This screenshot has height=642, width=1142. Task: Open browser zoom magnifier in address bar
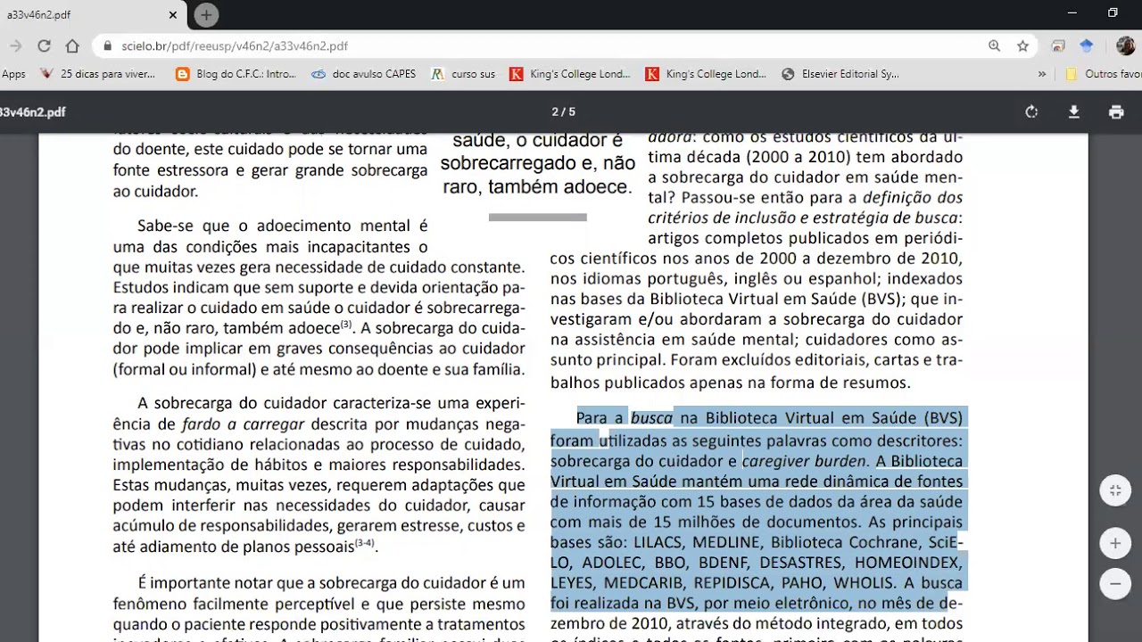(x=994, y=46)
